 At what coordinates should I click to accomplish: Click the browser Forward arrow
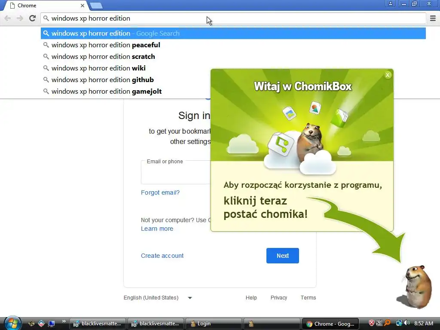click(x=20, y=18)
